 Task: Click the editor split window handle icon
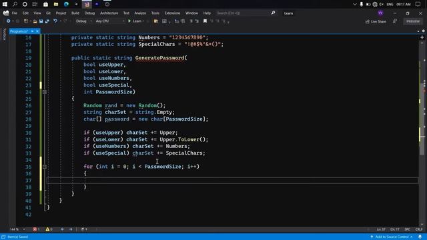tap(422, 37)
